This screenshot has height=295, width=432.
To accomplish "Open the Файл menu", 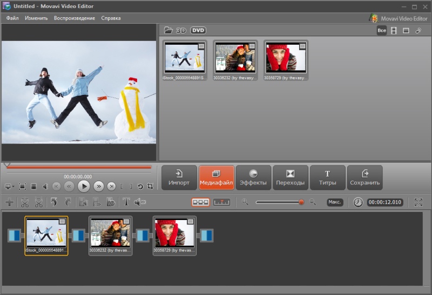I will 12,18.
